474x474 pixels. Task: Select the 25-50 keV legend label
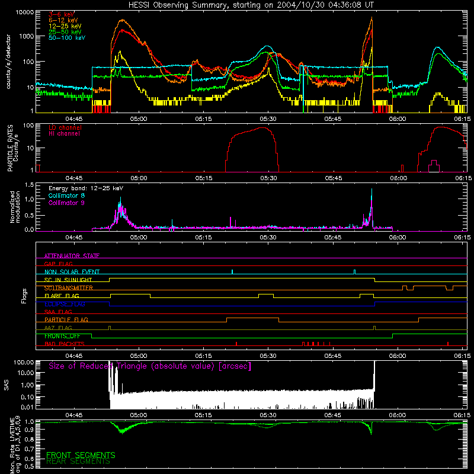65,32
